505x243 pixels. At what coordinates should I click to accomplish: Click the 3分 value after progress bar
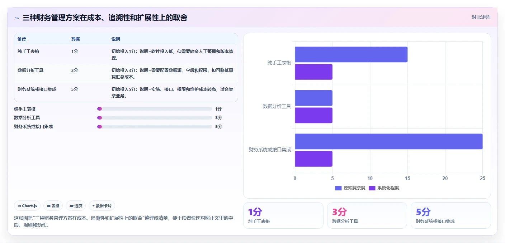pos(218,118)
